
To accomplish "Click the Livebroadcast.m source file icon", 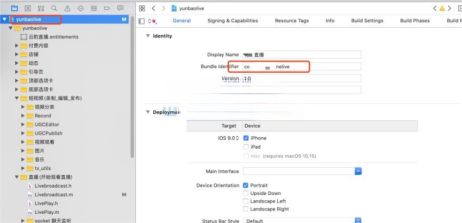I will 30,195.
